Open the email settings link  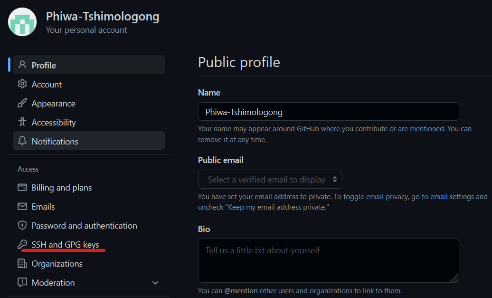(452, 196)
